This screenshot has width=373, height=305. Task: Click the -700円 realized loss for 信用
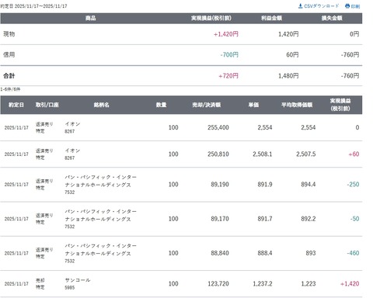click(x=229, y=55)
